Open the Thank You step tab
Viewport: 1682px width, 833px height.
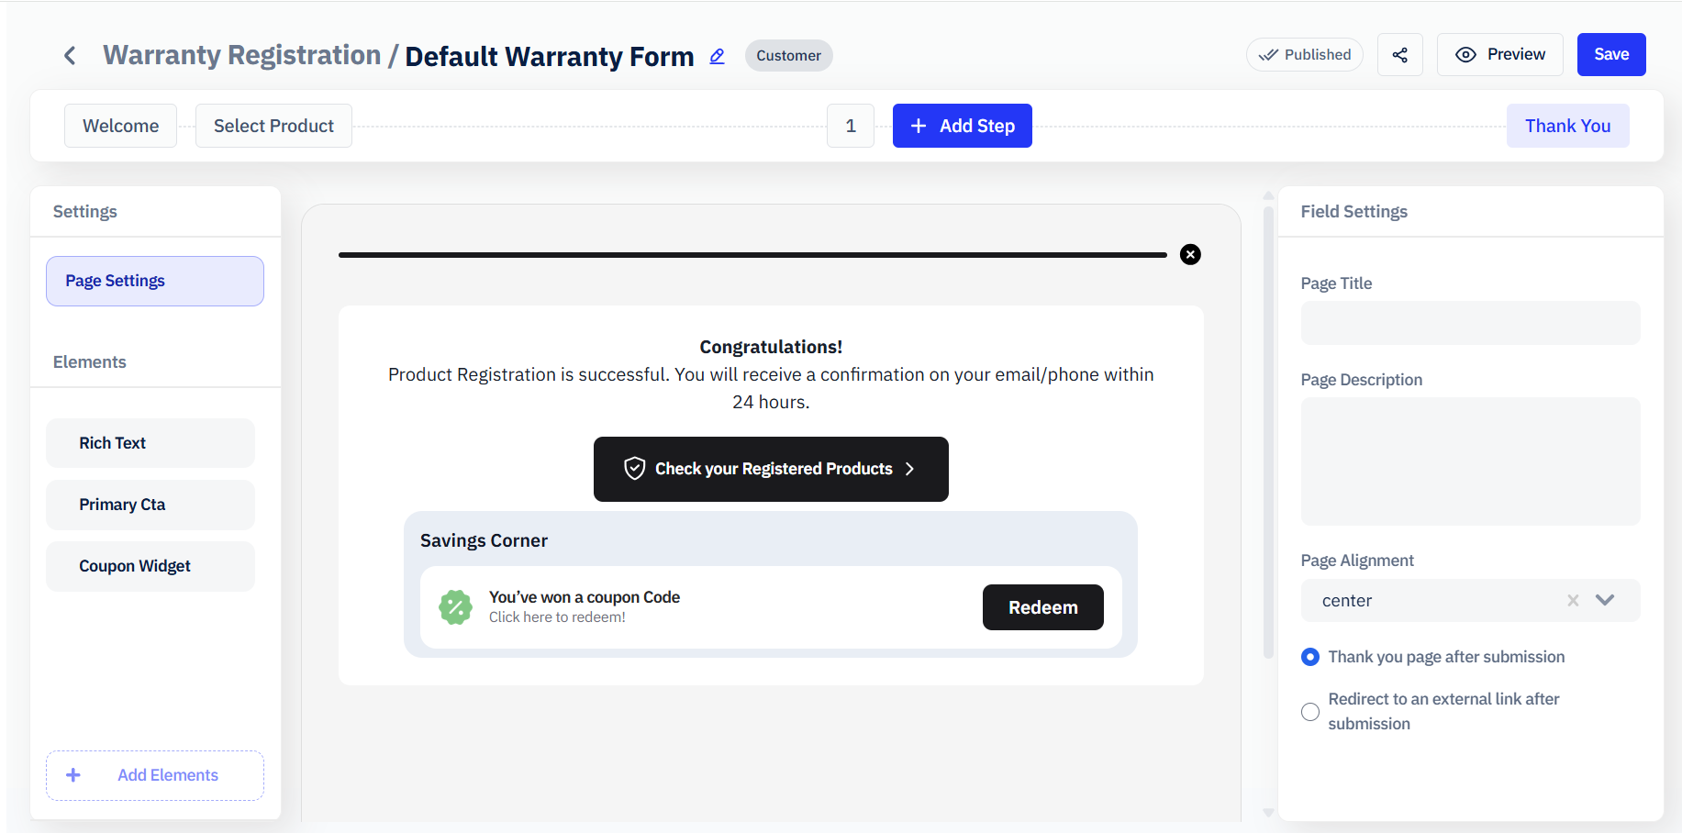(1567, 126)
